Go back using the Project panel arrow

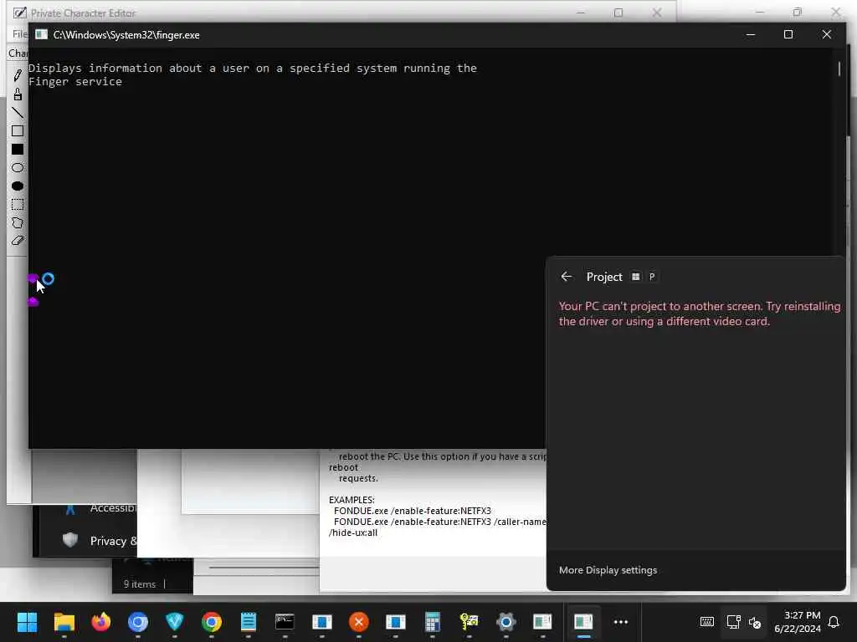tap(567, 277)
